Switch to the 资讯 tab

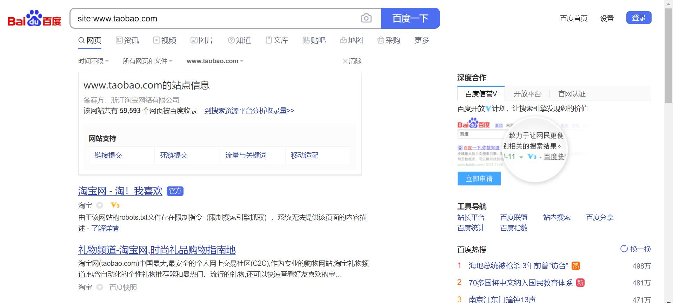point(127,40)
